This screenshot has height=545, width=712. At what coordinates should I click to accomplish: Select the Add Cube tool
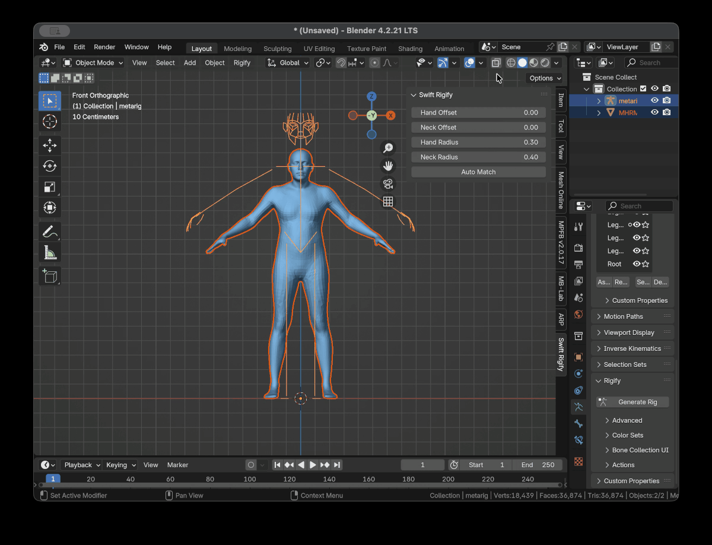point(50,276)
